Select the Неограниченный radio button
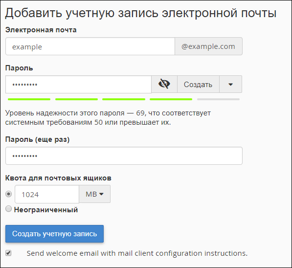The width and height of the screenshot is (292, 268). [8, 209]
